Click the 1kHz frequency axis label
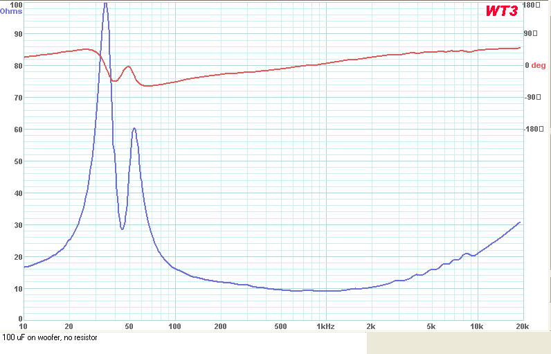 325,326
